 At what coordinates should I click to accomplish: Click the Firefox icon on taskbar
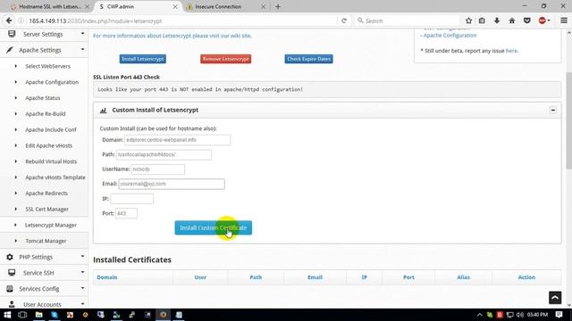tap(163, 315)
